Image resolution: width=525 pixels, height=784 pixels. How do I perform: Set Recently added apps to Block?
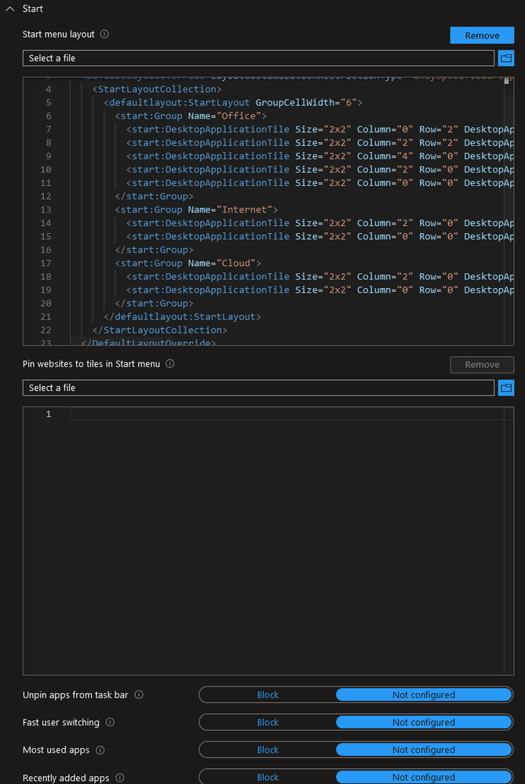point(268,778)
